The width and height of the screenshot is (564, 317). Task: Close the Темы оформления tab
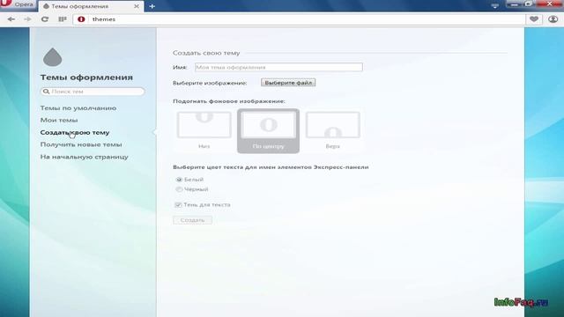point(137,6)
